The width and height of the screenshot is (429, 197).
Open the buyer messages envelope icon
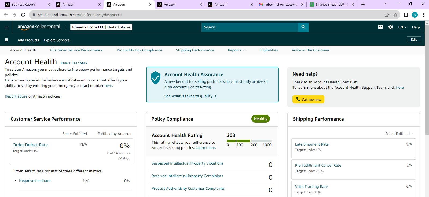coord(380,27)
